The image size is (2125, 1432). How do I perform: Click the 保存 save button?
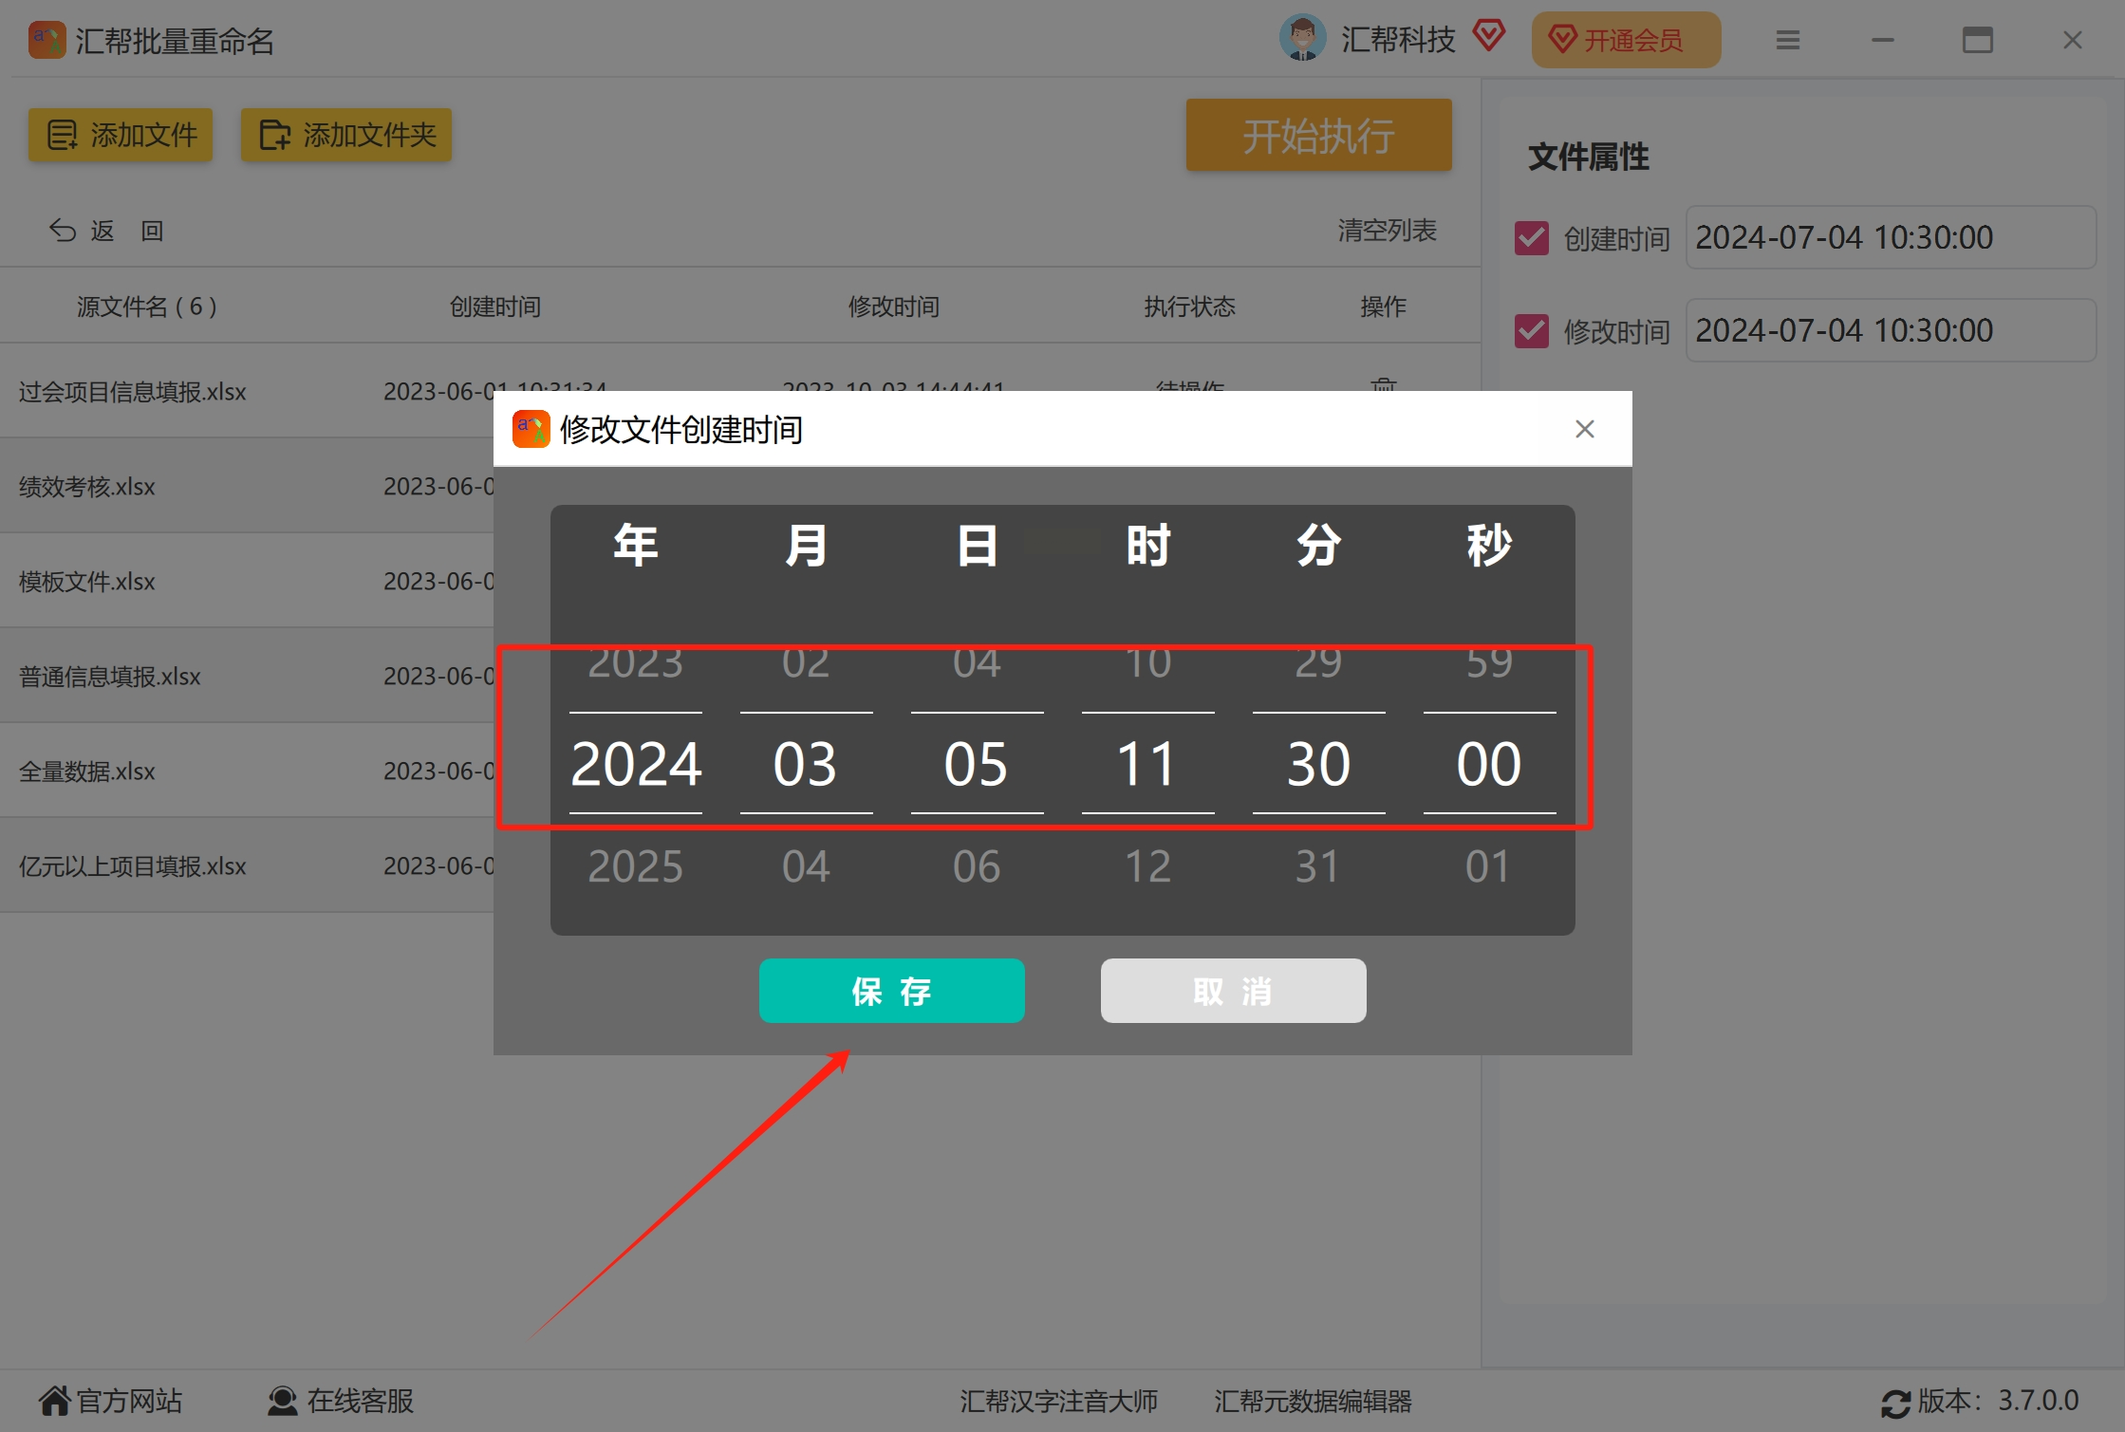pos(891,991)
